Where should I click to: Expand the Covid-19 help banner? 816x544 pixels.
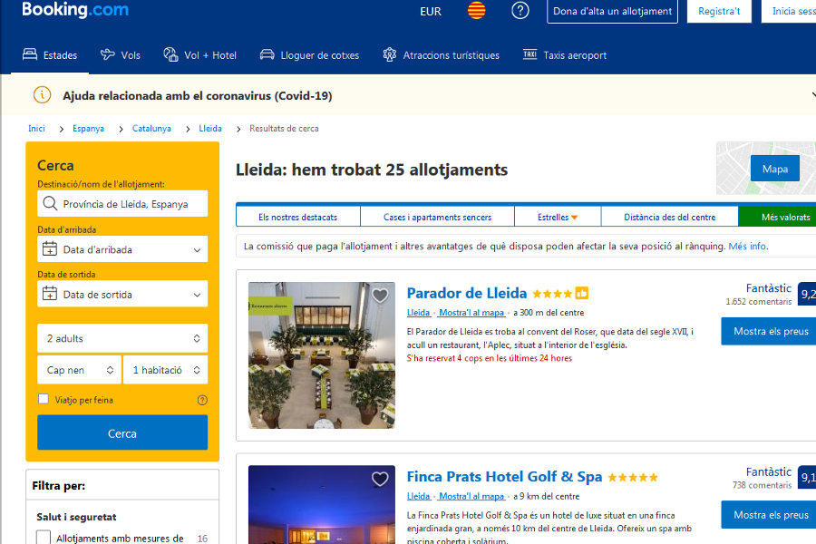coord(813,94)
